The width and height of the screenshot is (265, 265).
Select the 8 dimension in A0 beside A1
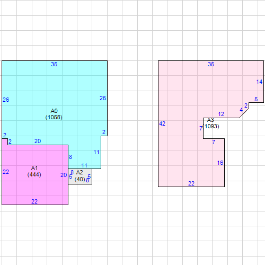click(70, 157)
